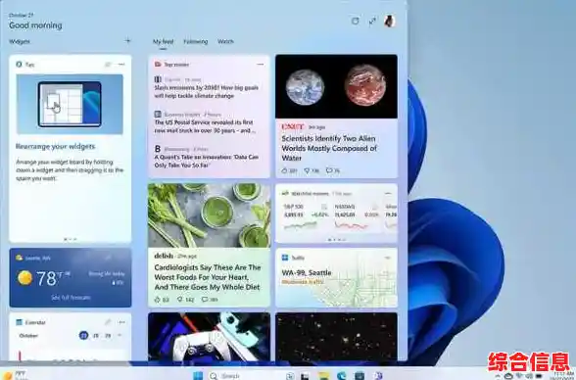576x380 pixels.
Task: Open more options on the Watchlist card
Action: (x=388, y=193)
